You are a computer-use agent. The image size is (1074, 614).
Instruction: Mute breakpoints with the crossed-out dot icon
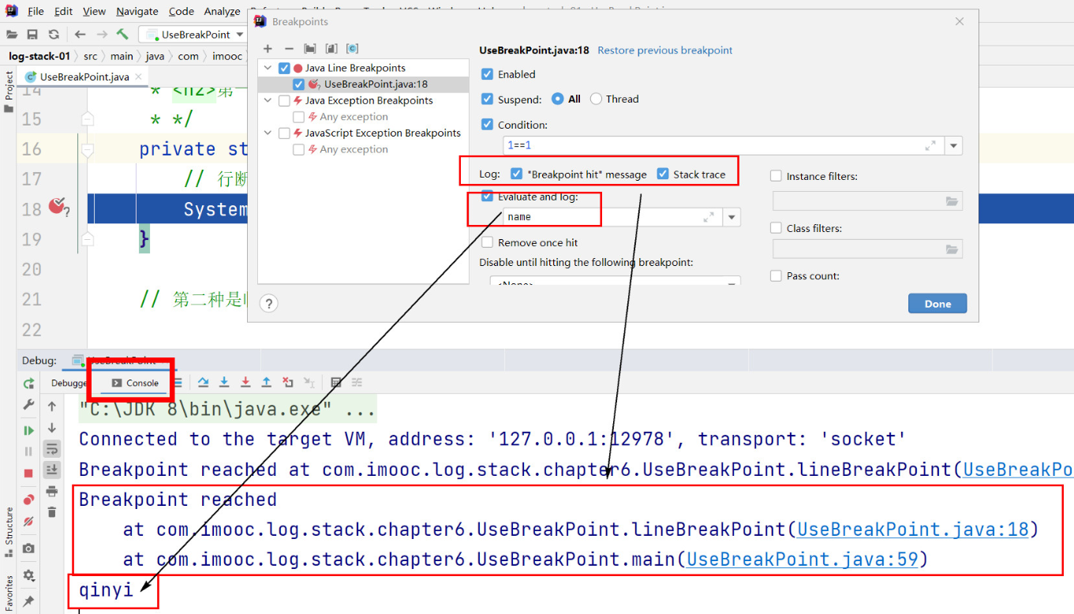(x=28, y=522)
